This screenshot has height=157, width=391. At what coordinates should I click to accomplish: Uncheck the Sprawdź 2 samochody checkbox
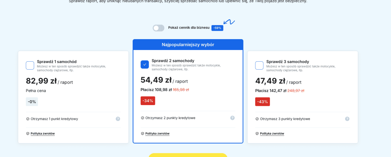[x=145, y=65]
